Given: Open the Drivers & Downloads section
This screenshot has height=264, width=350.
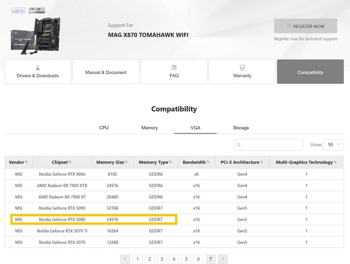Looking at the screenshot, I should 37,72.
